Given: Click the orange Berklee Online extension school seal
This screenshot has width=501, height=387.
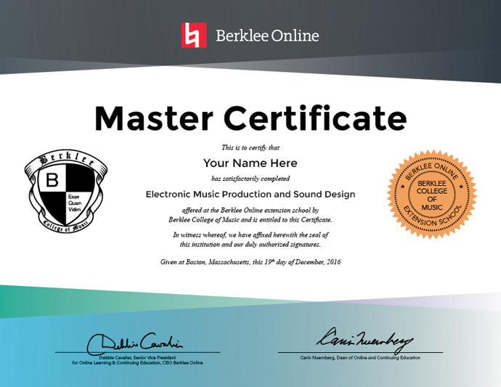Looking at the screenshot, I should [432, 195].
